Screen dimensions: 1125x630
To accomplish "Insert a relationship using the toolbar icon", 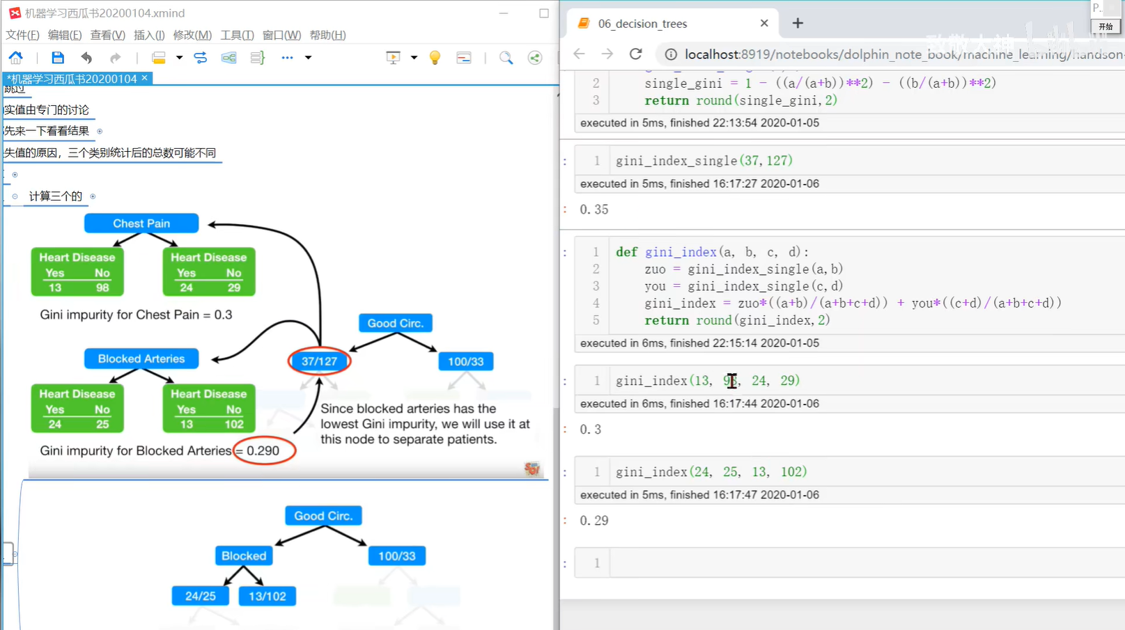I will 201,58.
